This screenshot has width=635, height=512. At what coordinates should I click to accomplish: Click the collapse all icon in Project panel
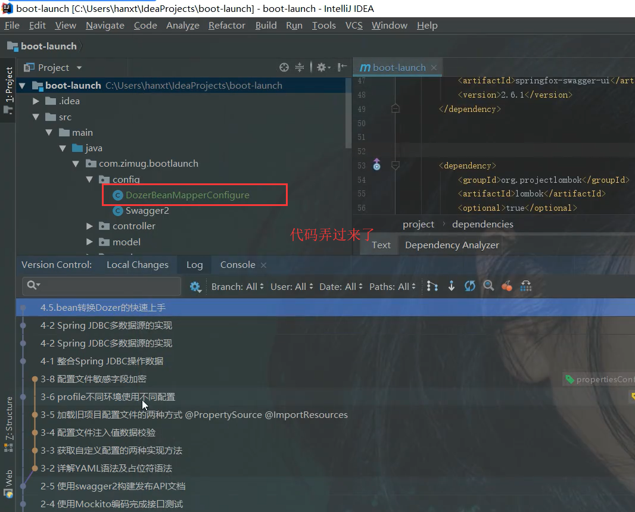point(299,68)
